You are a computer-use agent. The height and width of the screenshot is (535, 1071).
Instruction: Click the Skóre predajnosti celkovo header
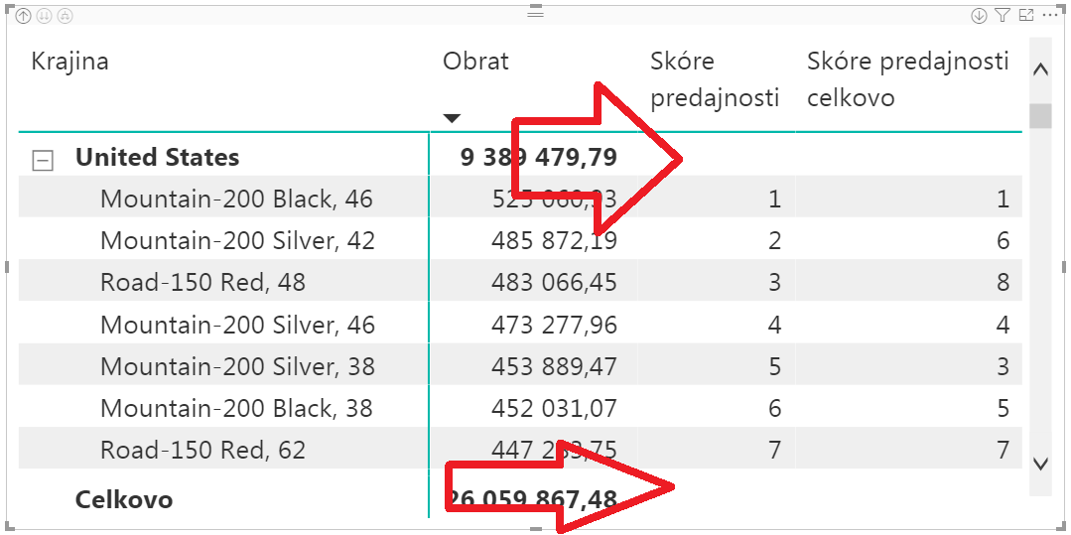pos(907,79)
